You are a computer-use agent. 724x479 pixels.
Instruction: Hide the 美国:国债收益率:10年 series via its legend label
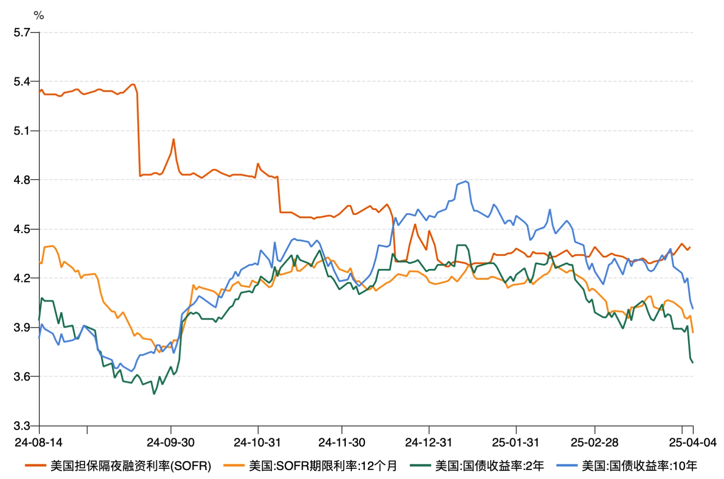click(x=639, y=466)
